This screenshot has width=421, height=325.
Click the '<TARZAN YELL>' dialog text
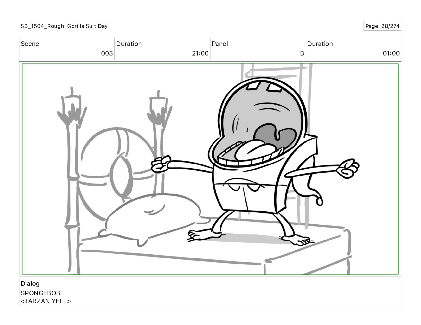pyautogui.click(x=46, y=301)
